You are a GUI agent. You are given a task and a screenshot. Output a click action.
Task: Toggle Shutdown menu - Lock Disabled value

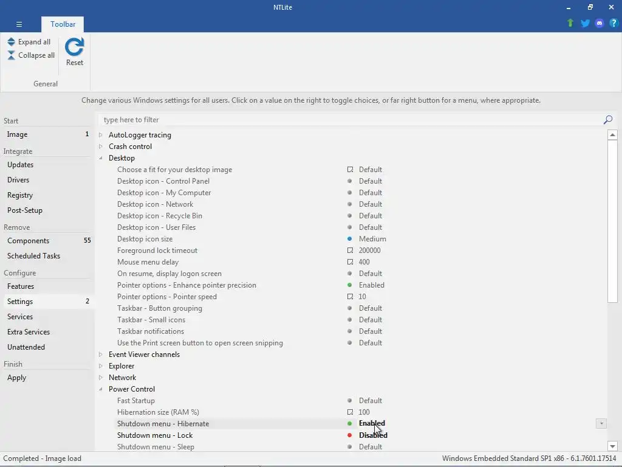click(x=373, y=435)
